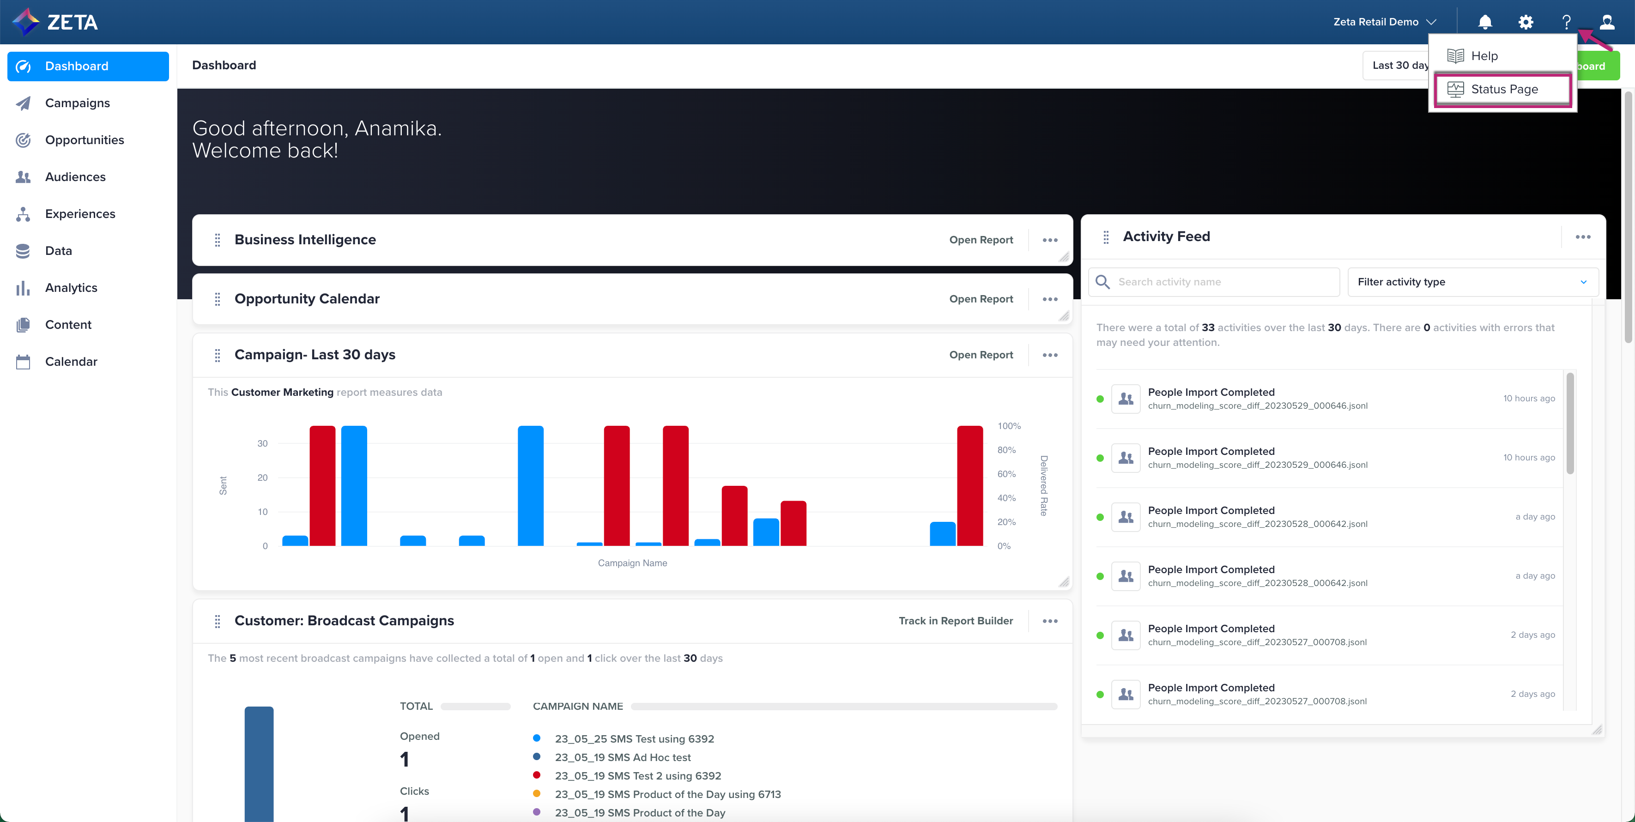This screenshot has width=1635, height=822.
Task: Open the Business Intelligence three-dot menu
Action: [x=1050, y=240]
